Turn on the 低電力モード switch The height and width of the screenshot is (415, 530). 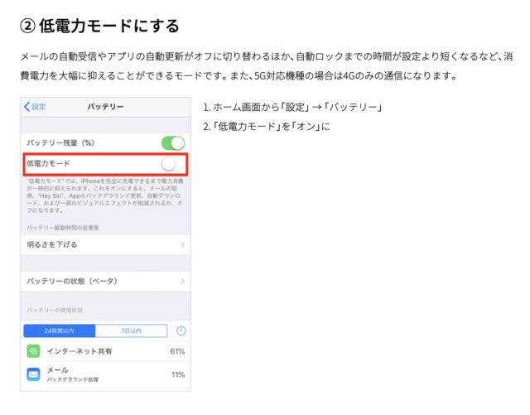coord(173,164)
